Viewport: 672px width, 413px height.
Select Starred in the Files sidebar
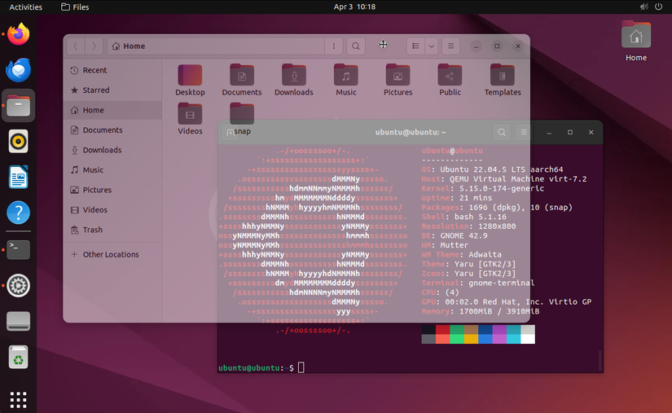pyautogui.click(x=112, y=90)
